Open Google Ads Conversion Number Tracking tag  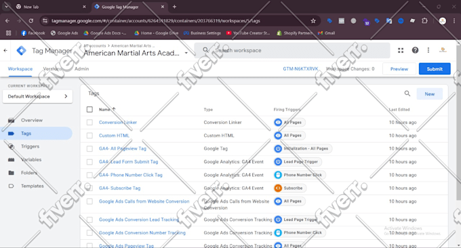pos(142,232)
